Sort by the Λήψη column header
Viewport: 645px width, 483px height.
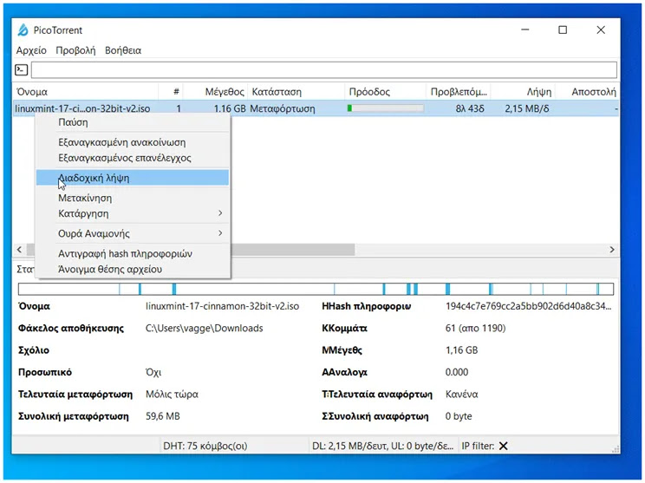click(x=524, y=92)
